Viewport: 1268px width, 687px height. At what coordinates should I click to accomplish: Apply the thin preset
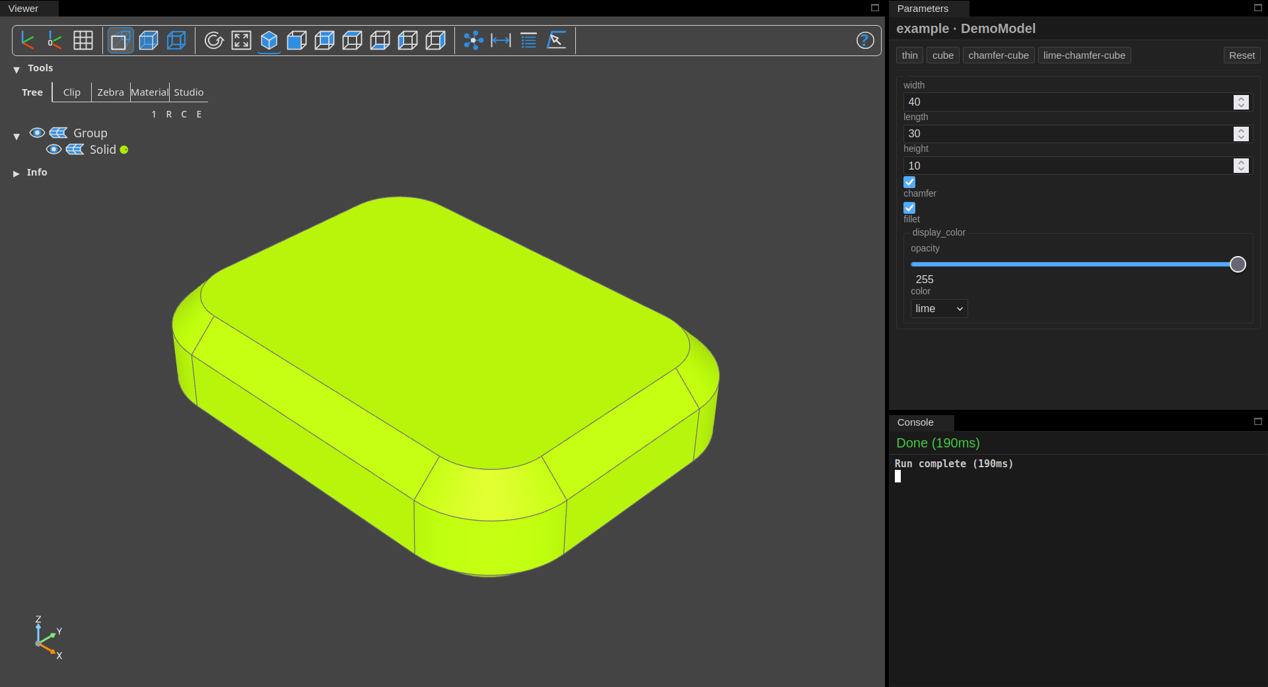(909, 55)
